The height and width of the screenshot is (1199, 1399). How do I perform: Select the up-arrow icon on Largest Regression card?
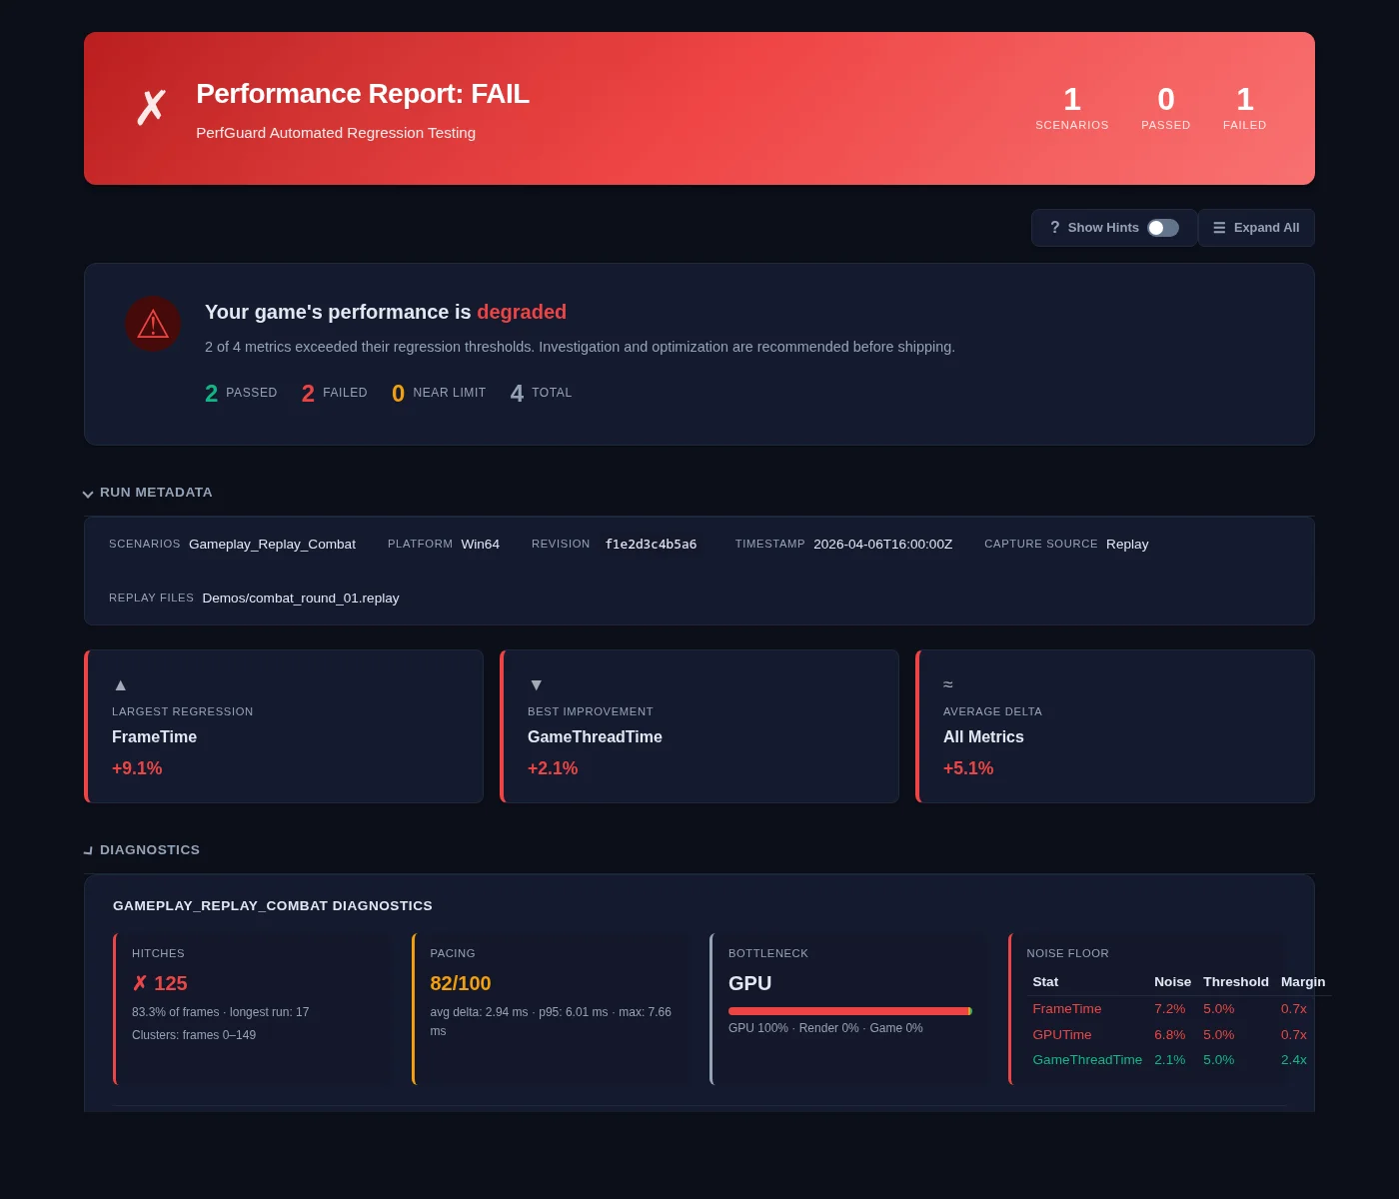click(120, 684)
